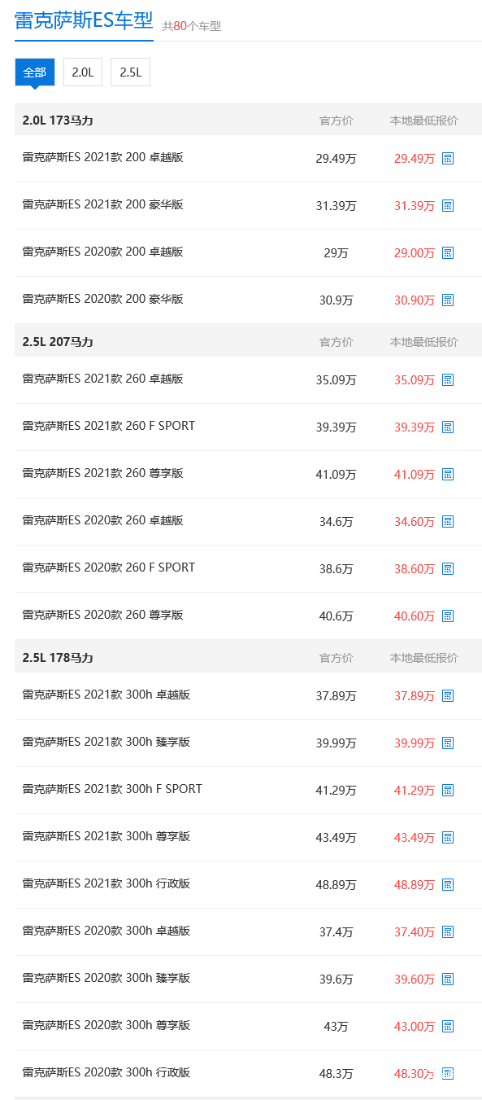Image resolution: width=482 pixels, height=1100 pixels.
Task: Open price calculator for 2021款 300h 行政版
Action: click(x=448, y=884)
